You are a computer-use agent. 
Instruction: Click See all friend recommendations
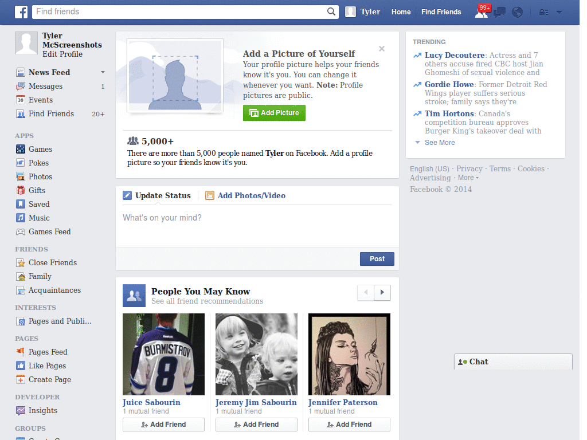(x=207, y=301)
